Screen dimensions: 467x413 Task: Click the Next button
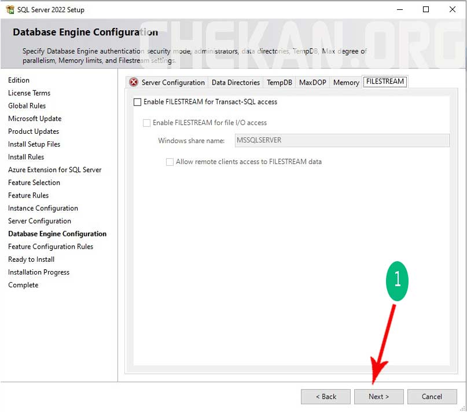coord(379,397)
